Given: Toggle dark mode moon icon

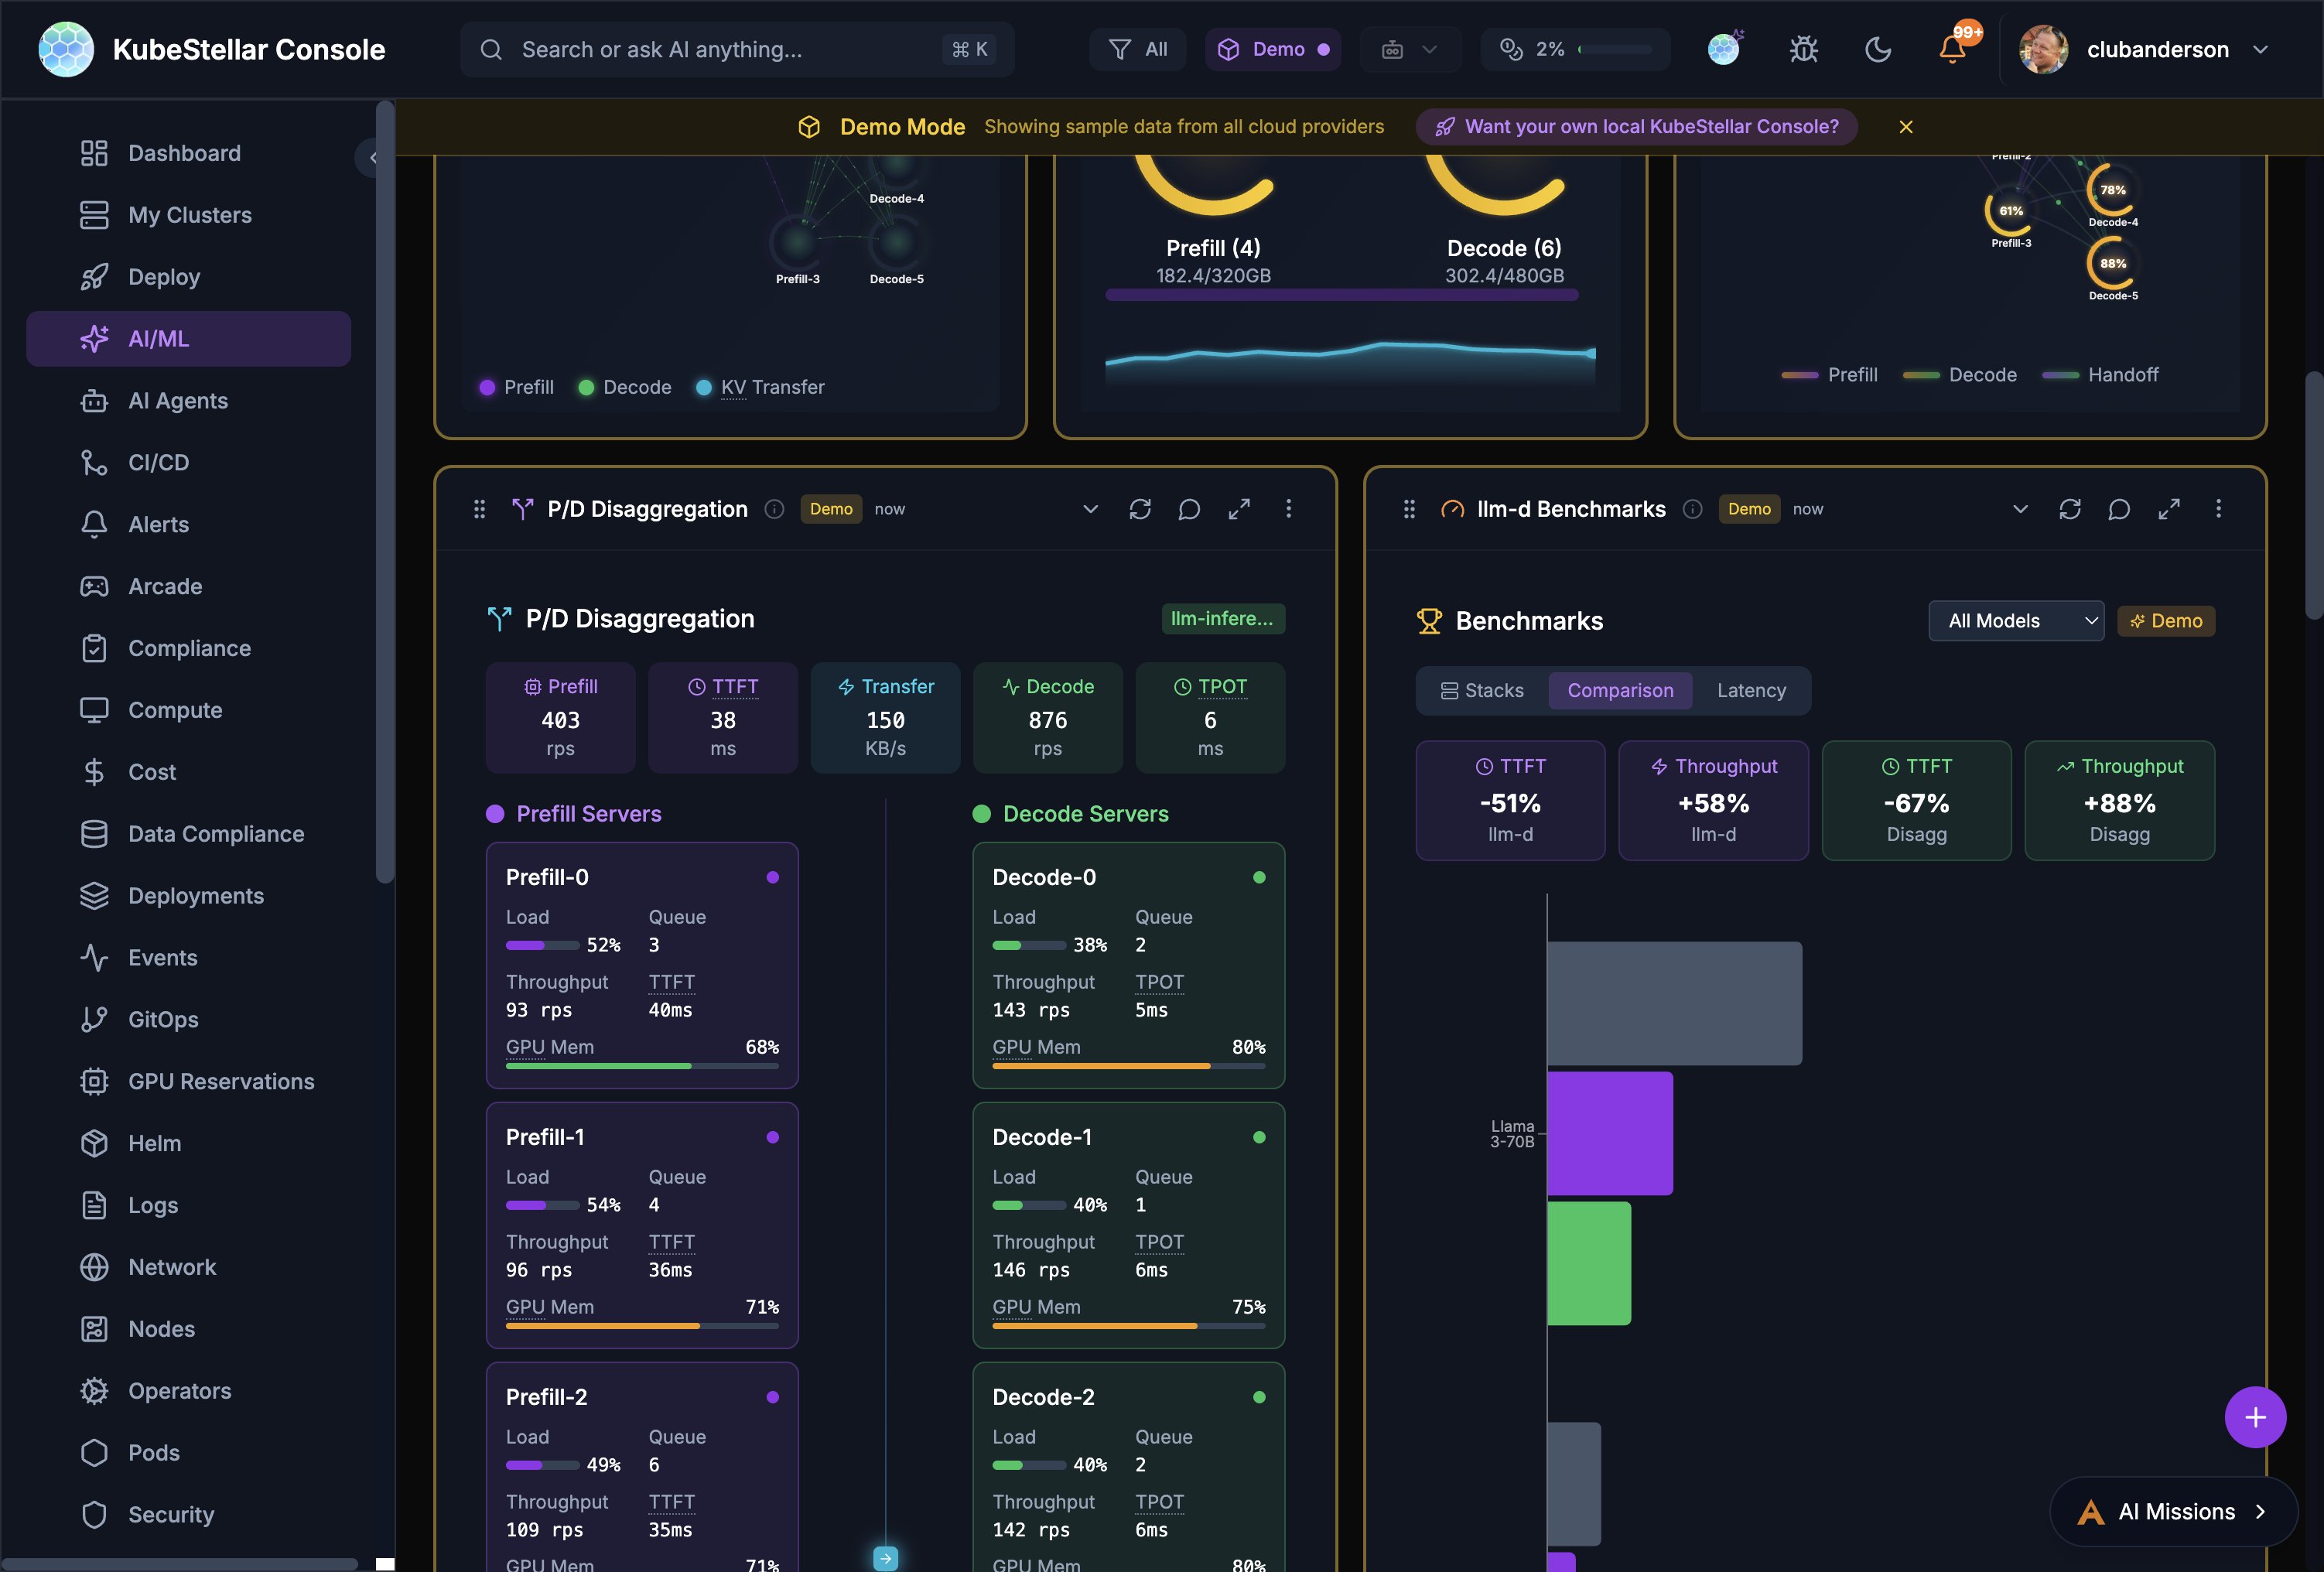Looking at the screenshot, I should 1878,49.
